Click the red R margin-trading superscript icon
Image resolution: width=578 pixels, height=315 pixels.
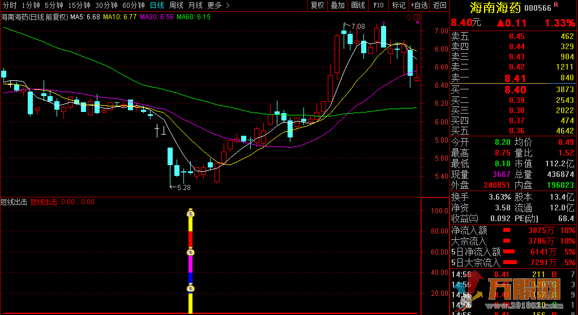[556, 5]
